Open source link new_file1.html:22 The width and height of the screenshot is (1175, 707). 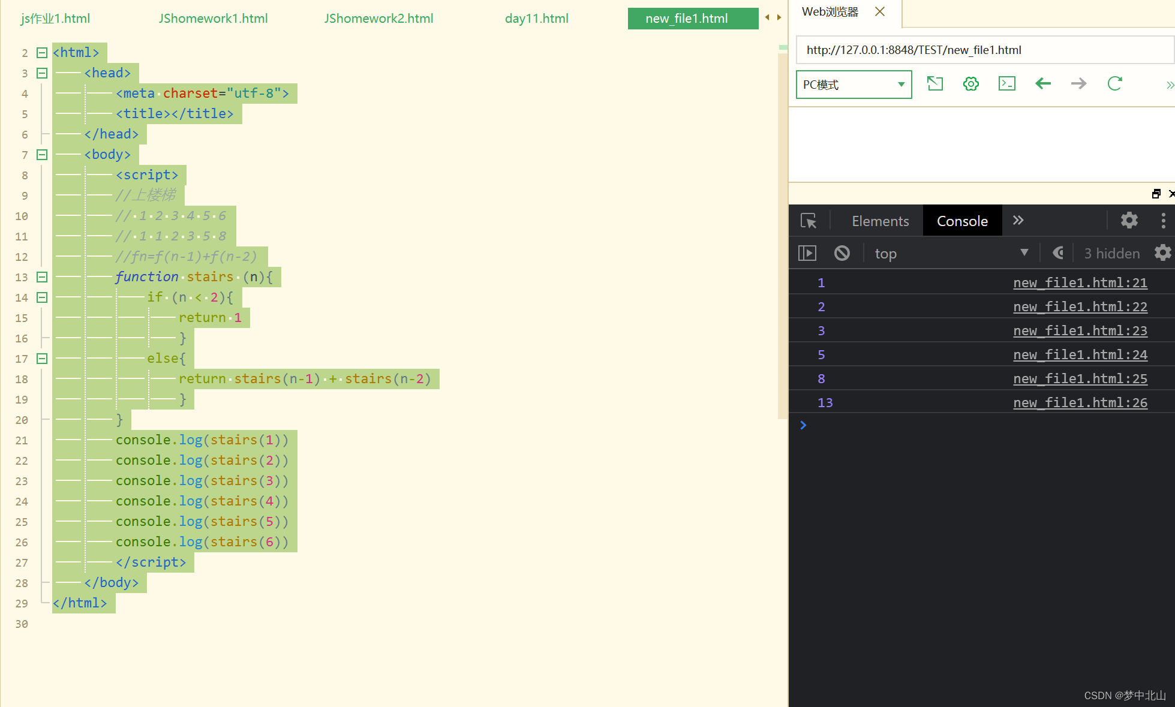point(1080,306)
